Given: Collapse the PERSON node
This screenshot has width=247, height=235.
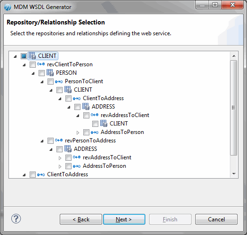Looking at the screenshot, I should point(33,73).
